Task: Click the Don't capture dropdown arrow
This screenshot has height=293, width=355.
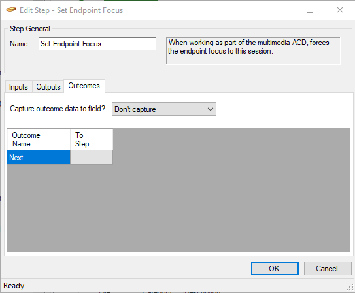Action: [211, 109]
